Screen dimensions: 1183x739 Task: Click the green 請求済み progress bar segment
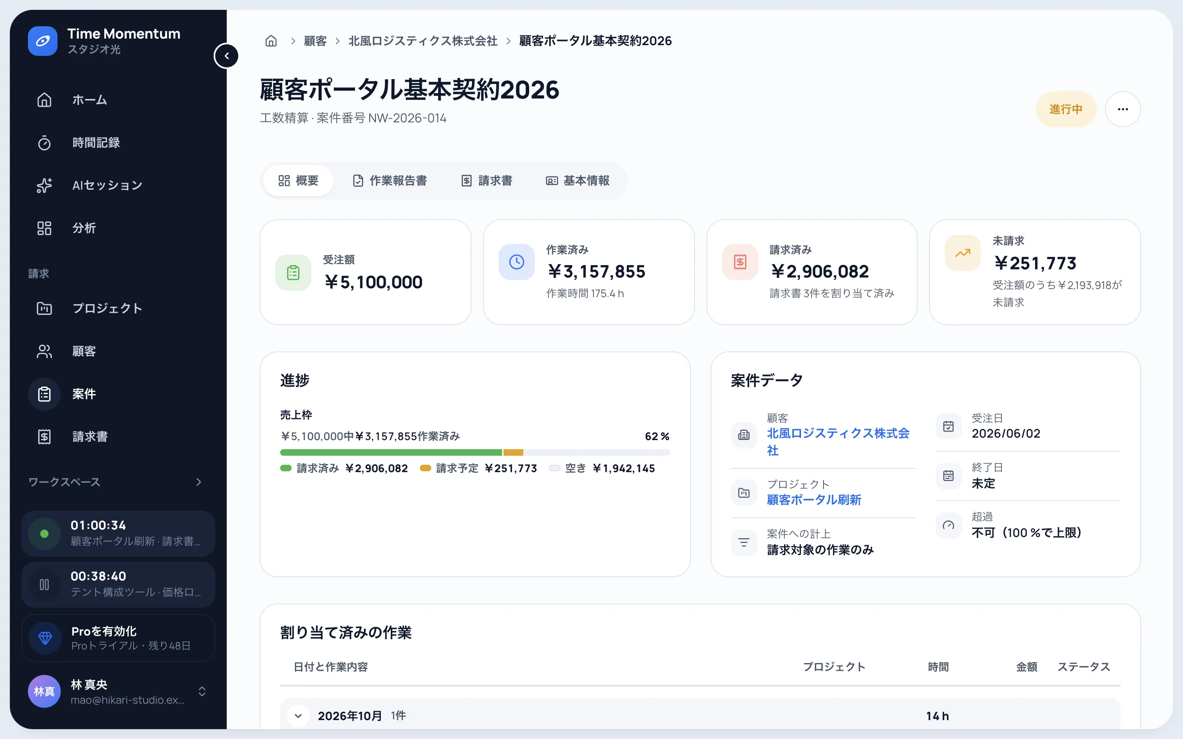pyautogui.click(x=391, y=452)
